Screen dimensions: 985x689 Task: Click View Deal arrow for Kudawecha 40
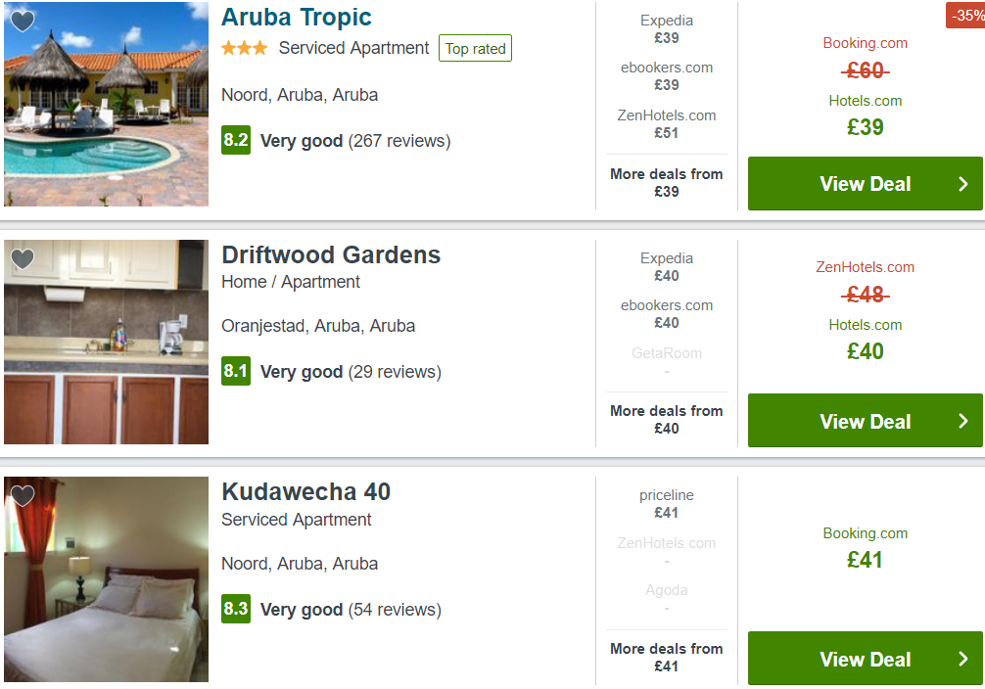(x=963, y=659)
